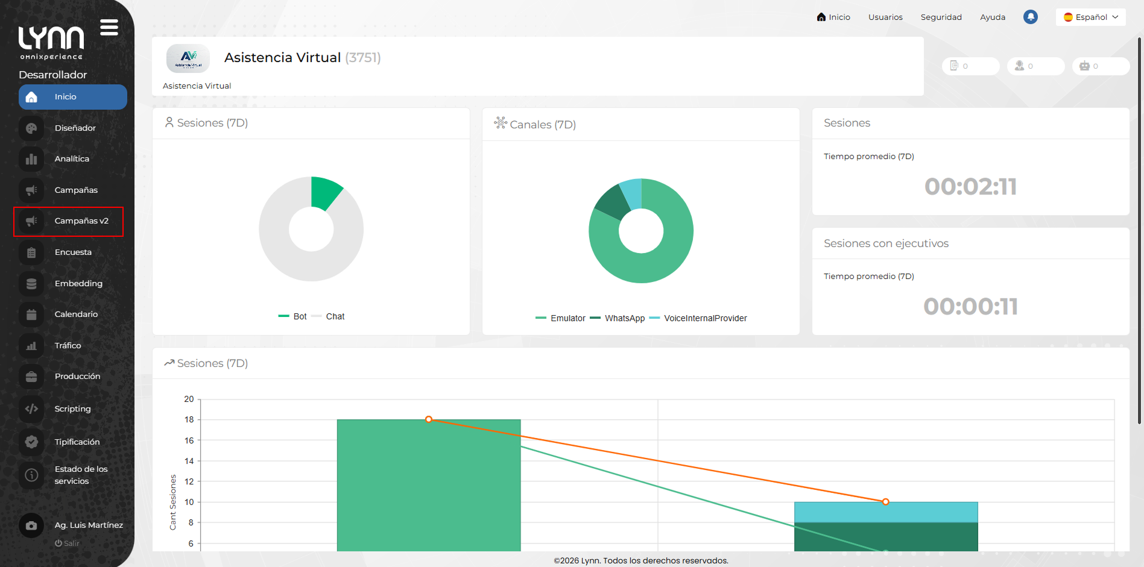Image resolution: width=1144 pixels, height=567 pixels.
Task: Click the 00:02:11 average session time
Action: [x=971, y=187]
